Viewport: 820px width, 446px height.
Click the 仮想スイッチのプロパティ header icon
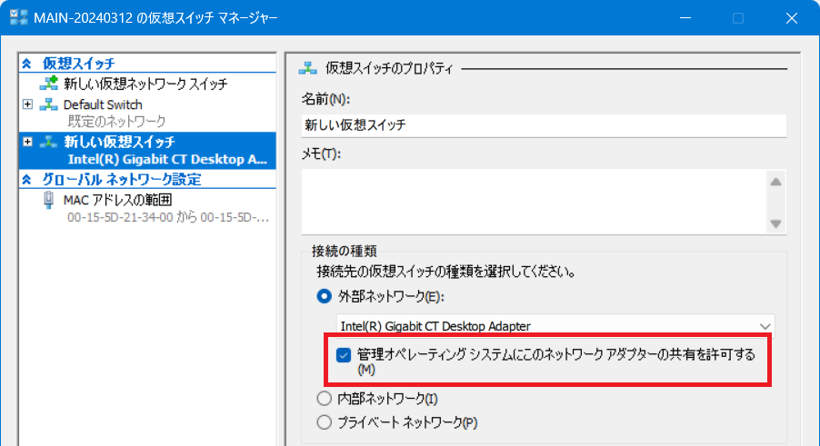309,68
